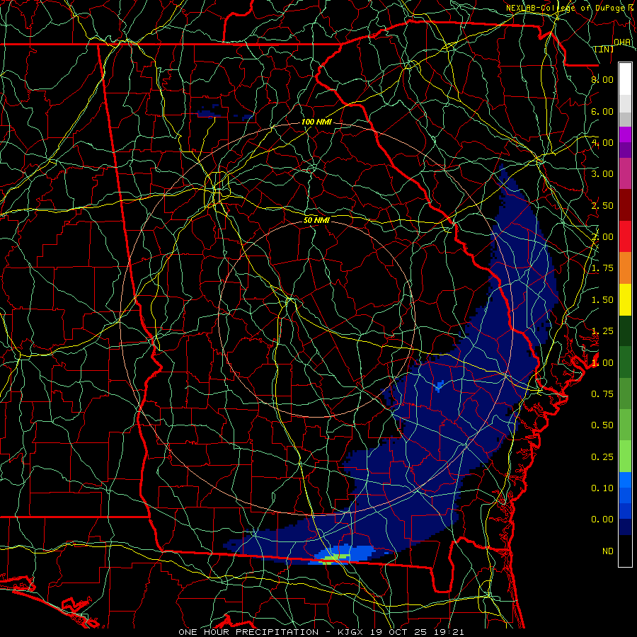Click the 6.00 legend value
Viewport: 637px width, 637px height.
point(602,111)
